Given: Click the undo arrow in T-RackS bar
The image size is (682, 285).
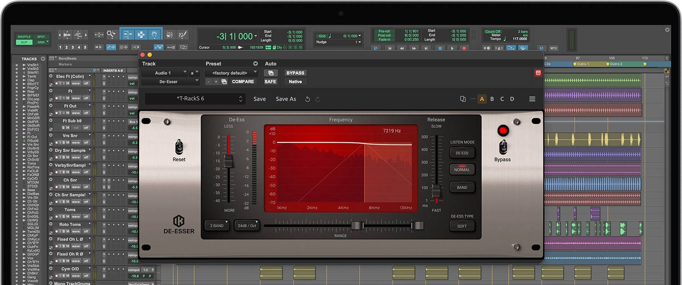Looking at the screenshot, I should [x=308, y=99].
